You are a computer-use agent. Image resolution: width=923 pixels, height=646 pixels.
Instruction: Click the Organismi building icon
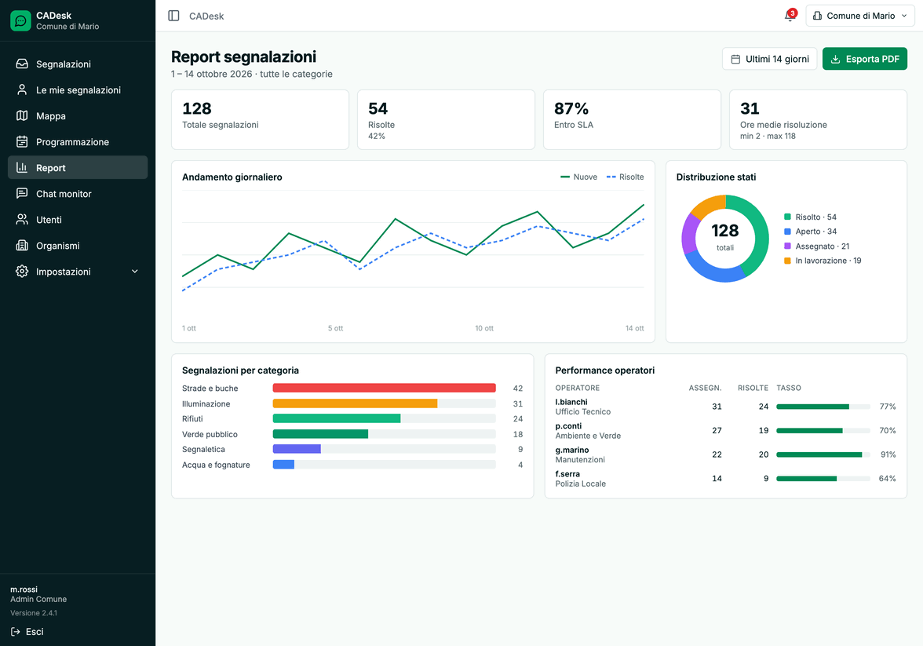point(22,245)
